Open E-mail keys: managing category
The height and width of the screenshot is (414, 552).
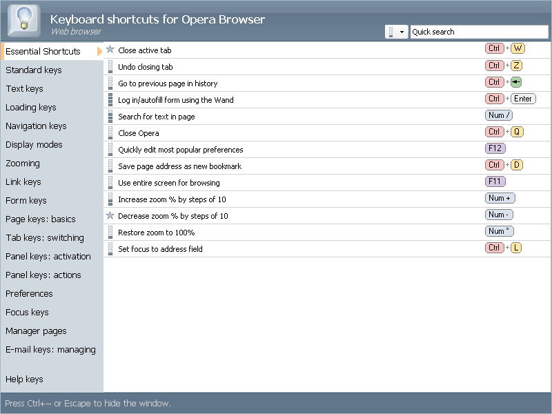click(x=52, y=350)
